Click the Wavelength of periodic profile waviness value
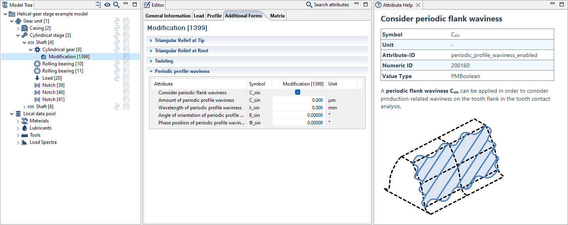Screen dimensions: 568x225 (x=299, y=108)
